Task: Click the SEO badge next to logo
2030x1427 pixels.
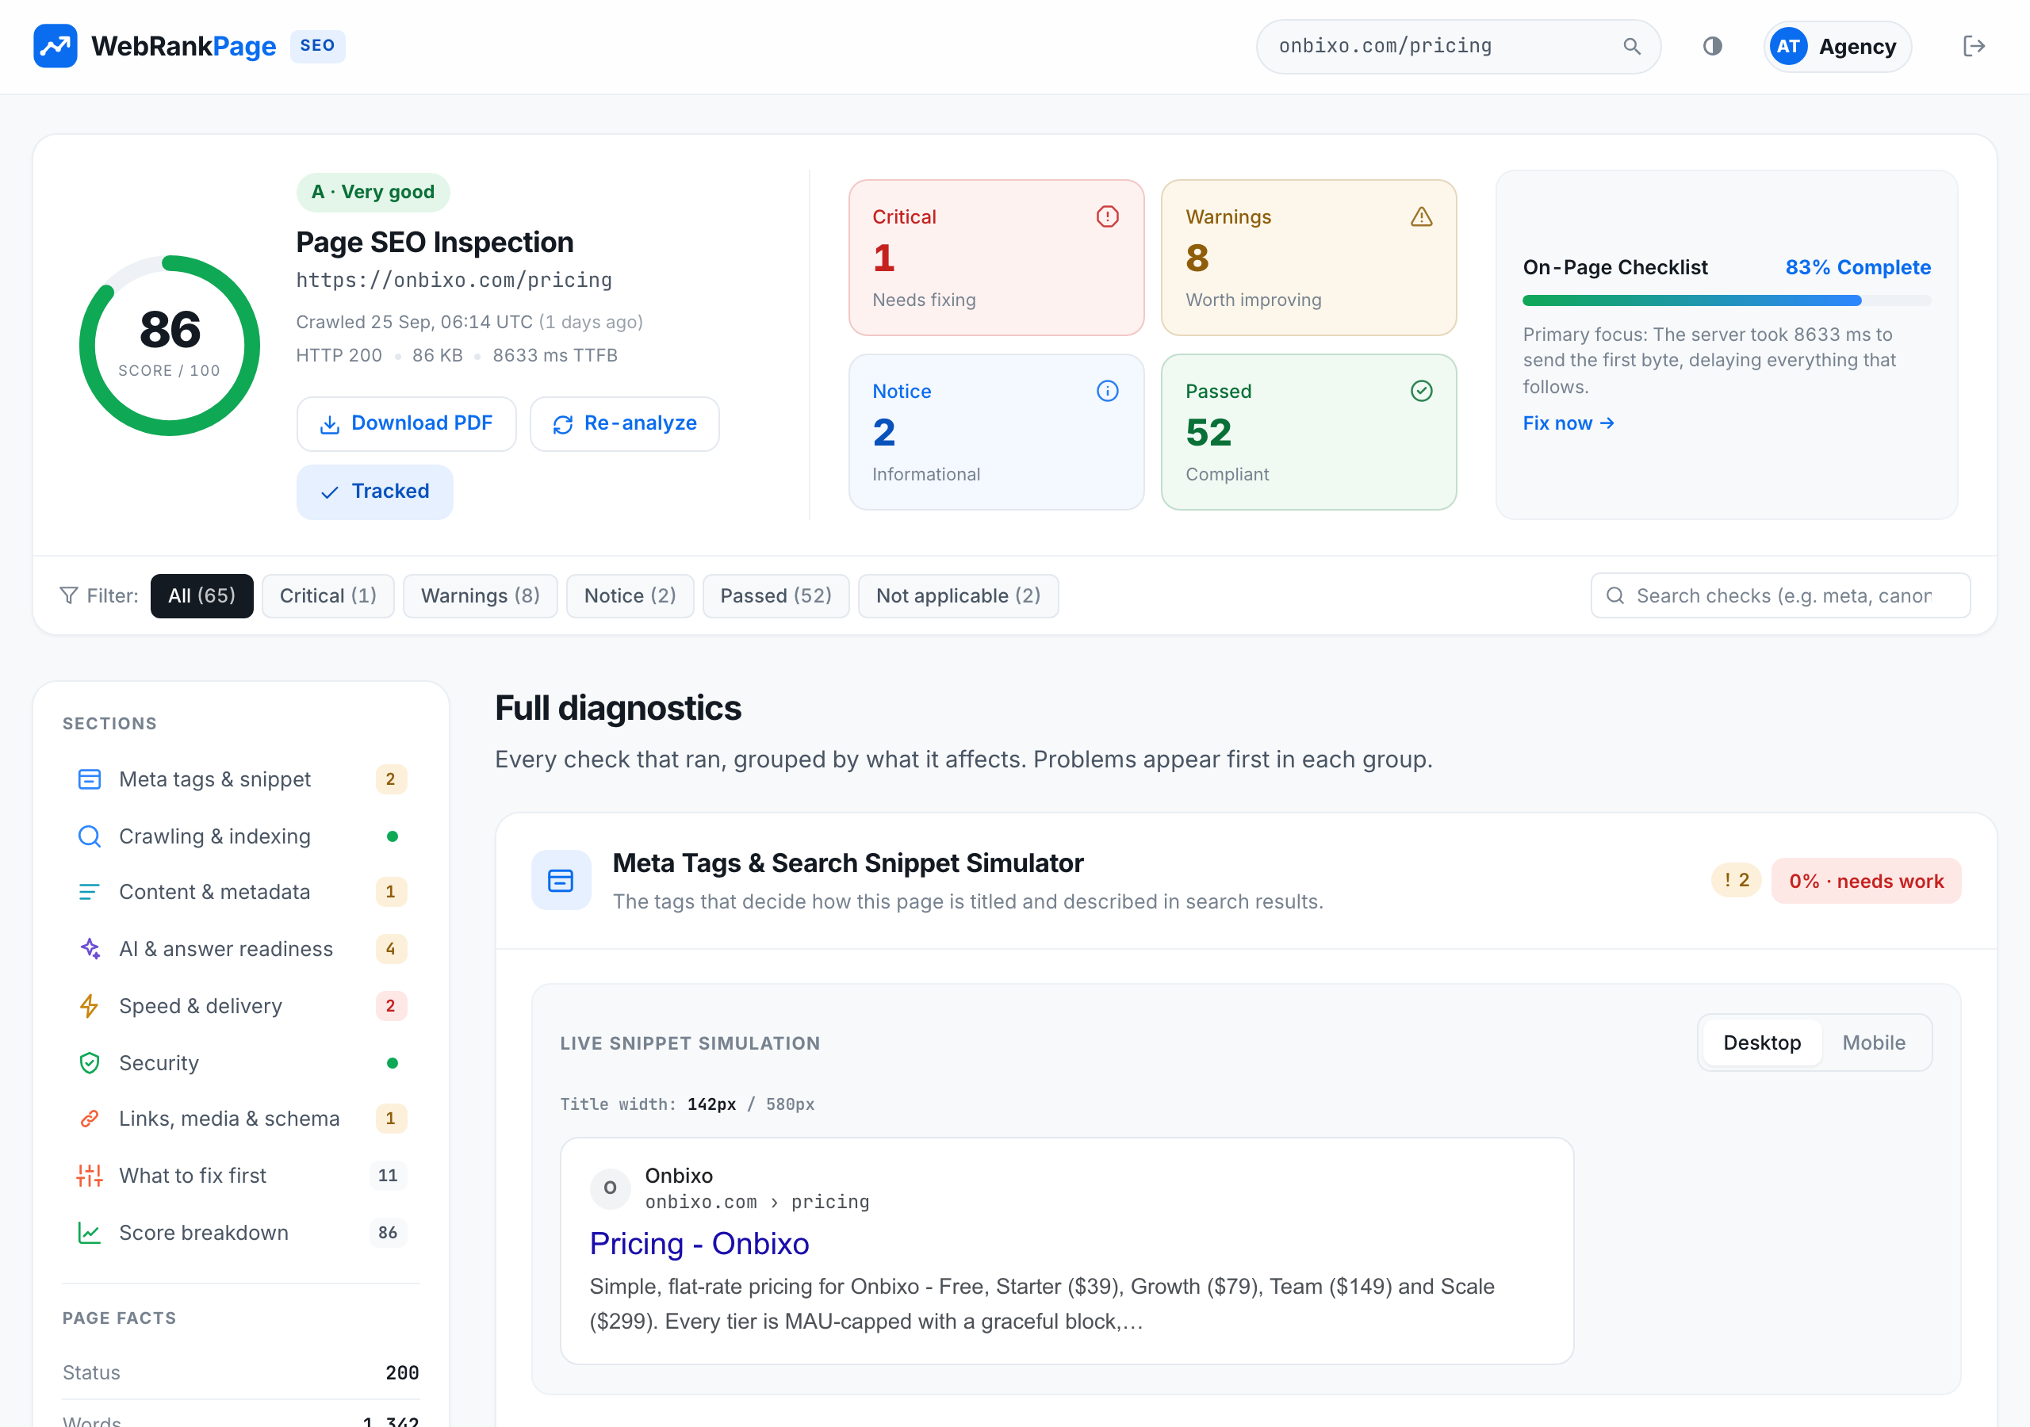Action: [317, 46]
